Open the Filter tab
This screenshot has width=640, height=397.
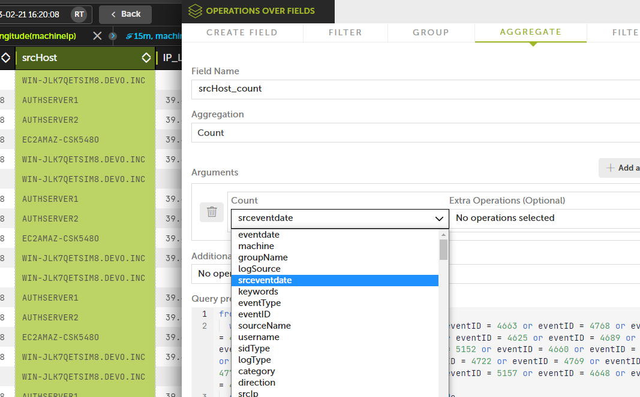345,32
